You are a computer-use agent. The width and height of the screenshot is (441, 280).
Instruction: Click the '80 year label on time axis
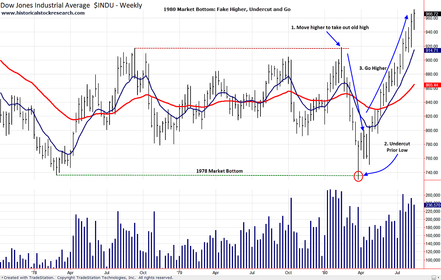pyautogui.click(x=325, y=272)
